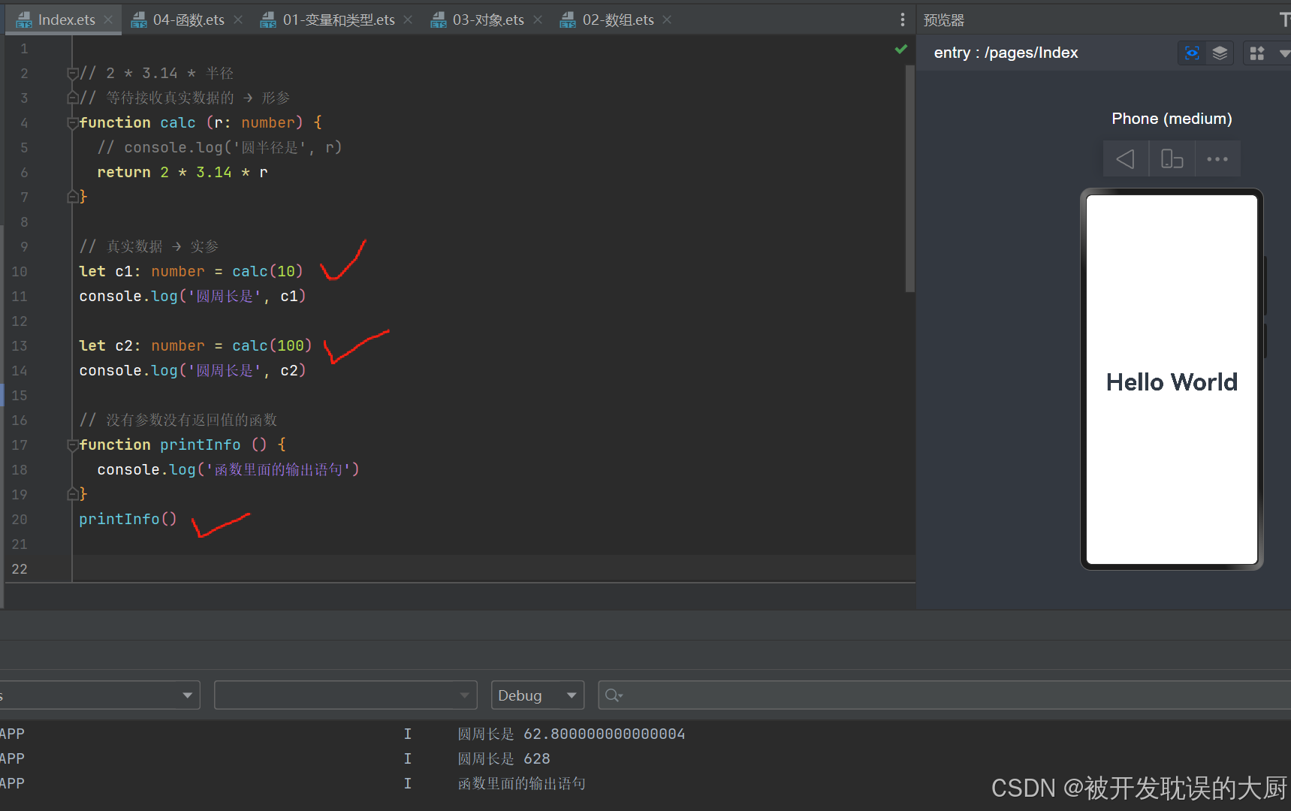Click the previewer back triangle button
The width and height of the screenshot is (1291, 811).
(1126, 159)
